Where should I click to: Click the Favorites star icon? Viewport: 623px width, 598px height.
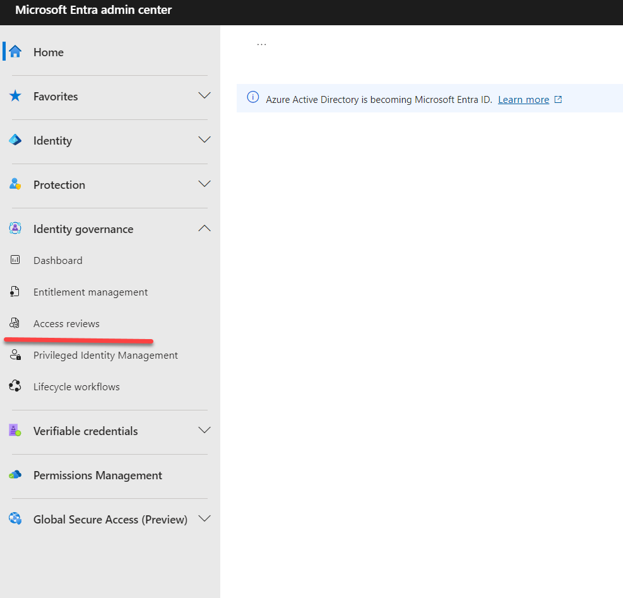[14, 96]
